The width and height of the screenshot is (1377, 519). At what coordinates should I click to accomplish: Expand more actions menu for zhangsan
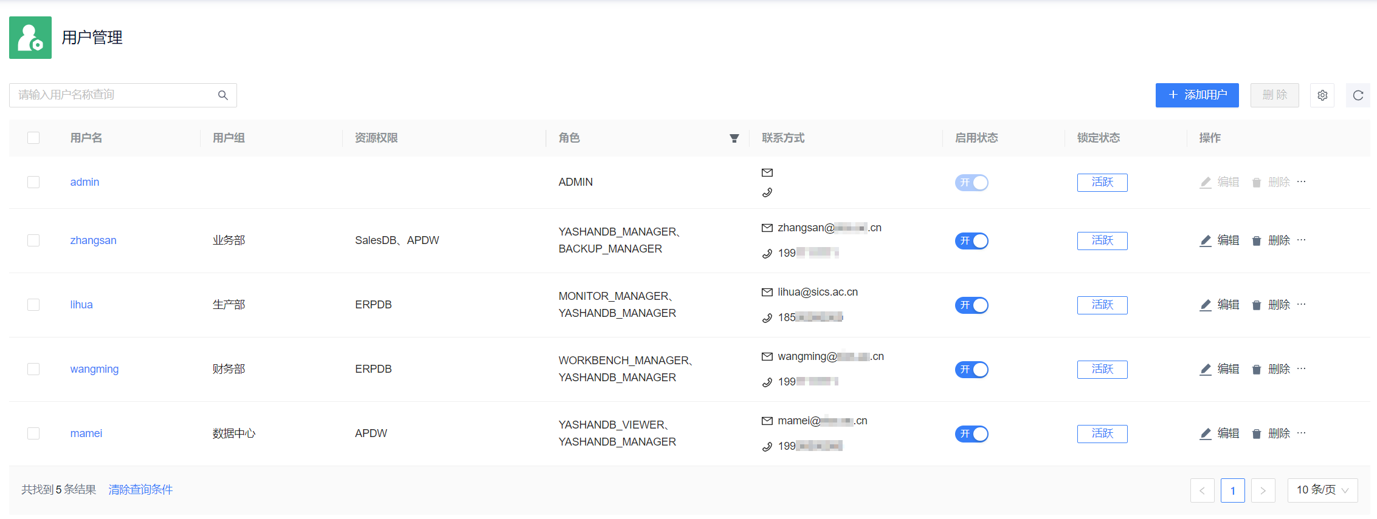tap(1301, 240)
